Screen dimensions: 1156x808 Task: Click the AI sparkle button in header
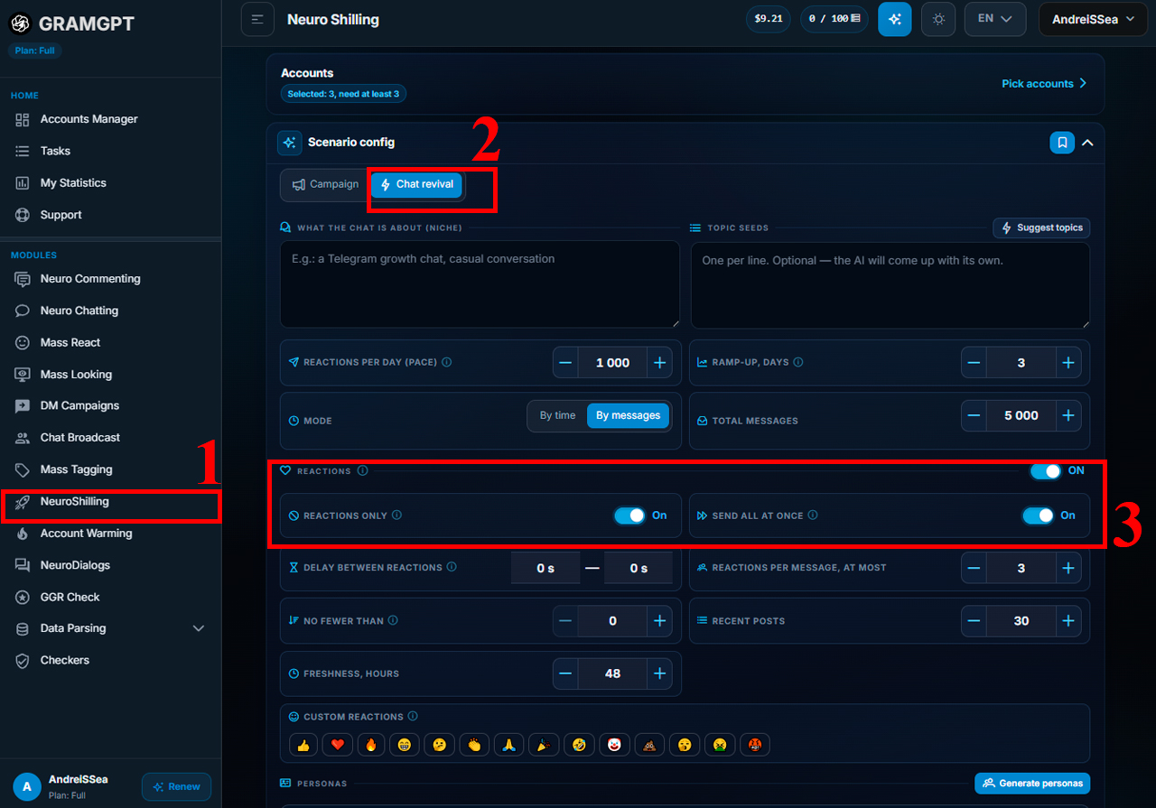[894, 19]
